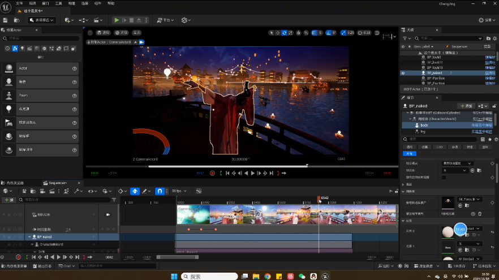Open the Blueprints toolbar menu
Image resolution: width=499 pixels, height=280 pixels.
point(84,20)
